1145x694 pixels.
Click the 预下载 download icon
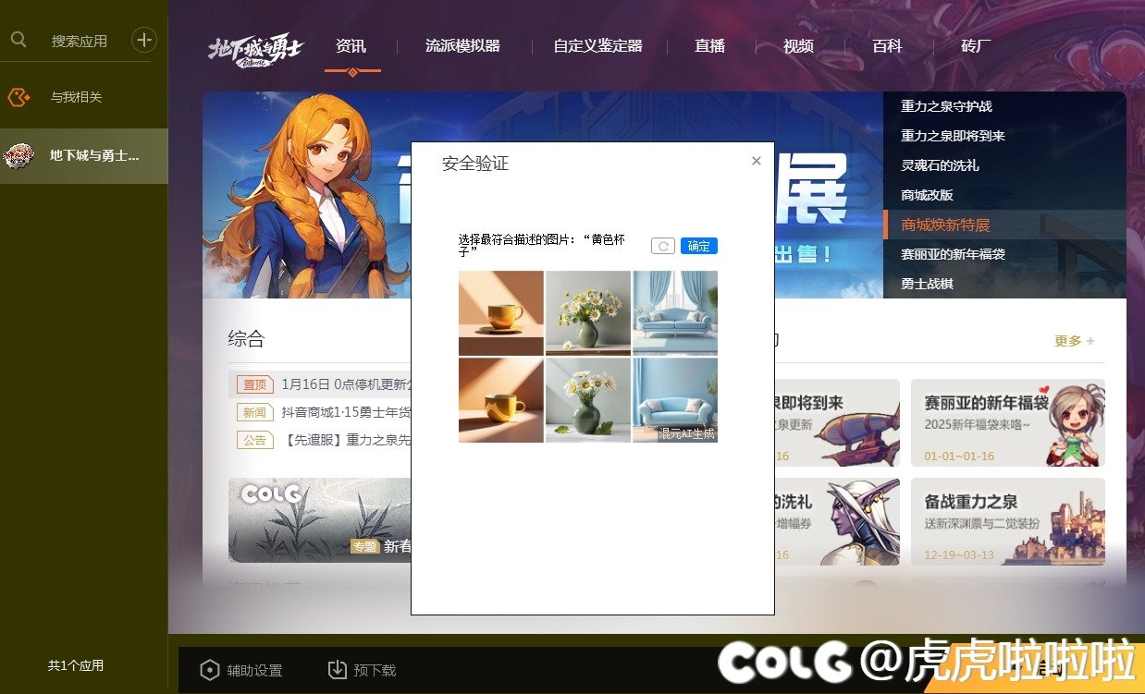335,669
